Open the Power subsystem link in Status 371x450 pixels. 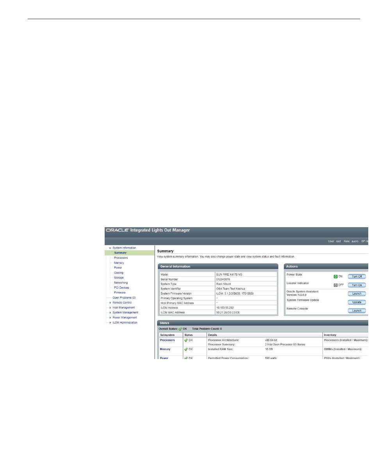[x=164, y=358]
